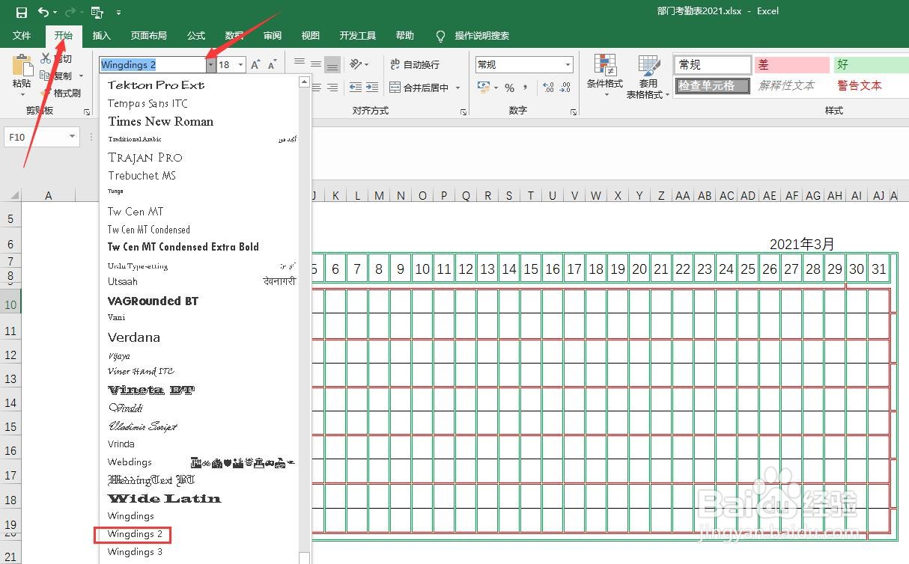Screen dimensions: 909x564
Task: Apply the 检查单元格 Check Cell style
Action: pos(713,86)
